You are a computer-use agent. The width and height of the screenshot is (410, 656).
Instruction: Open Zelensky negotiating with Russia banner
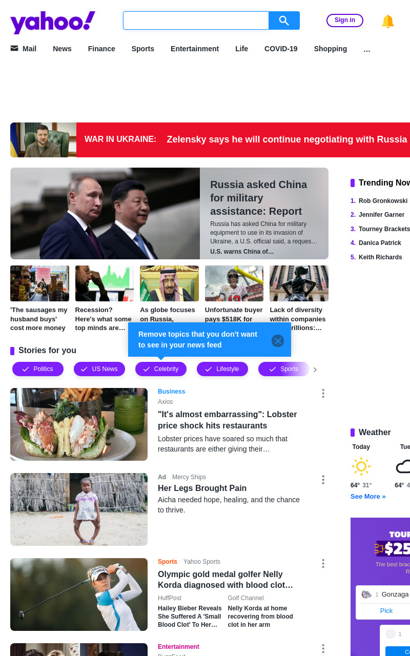(287, 139)
